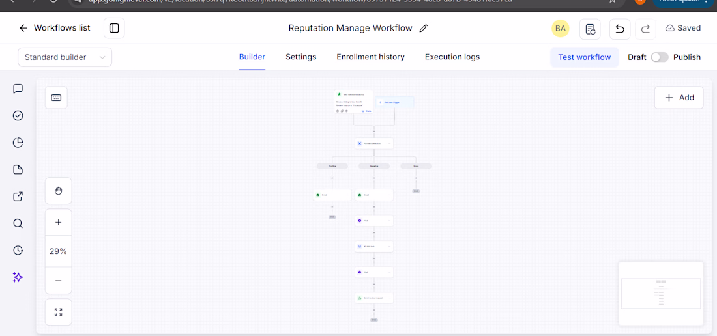The height and width of the screenshot is (336, 717).
Task: Click END marker under None branch
Action: 416,191
